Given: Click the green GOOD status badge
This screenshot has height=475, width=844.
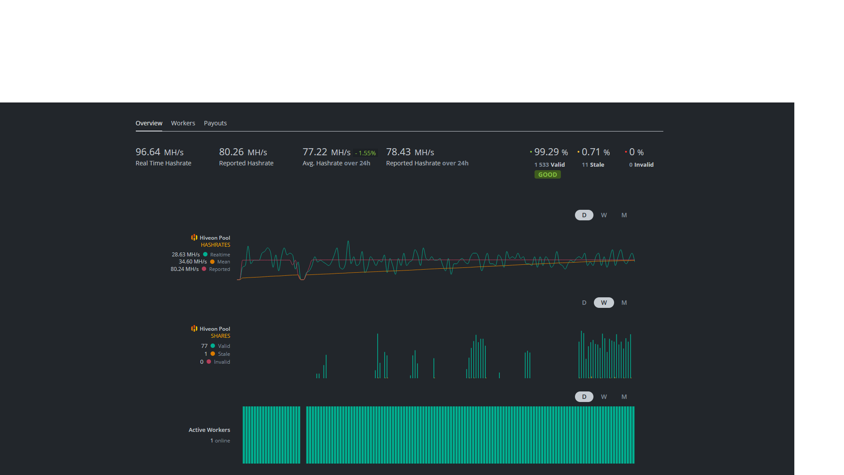Looking at the screenshot, I should (547, 175).
